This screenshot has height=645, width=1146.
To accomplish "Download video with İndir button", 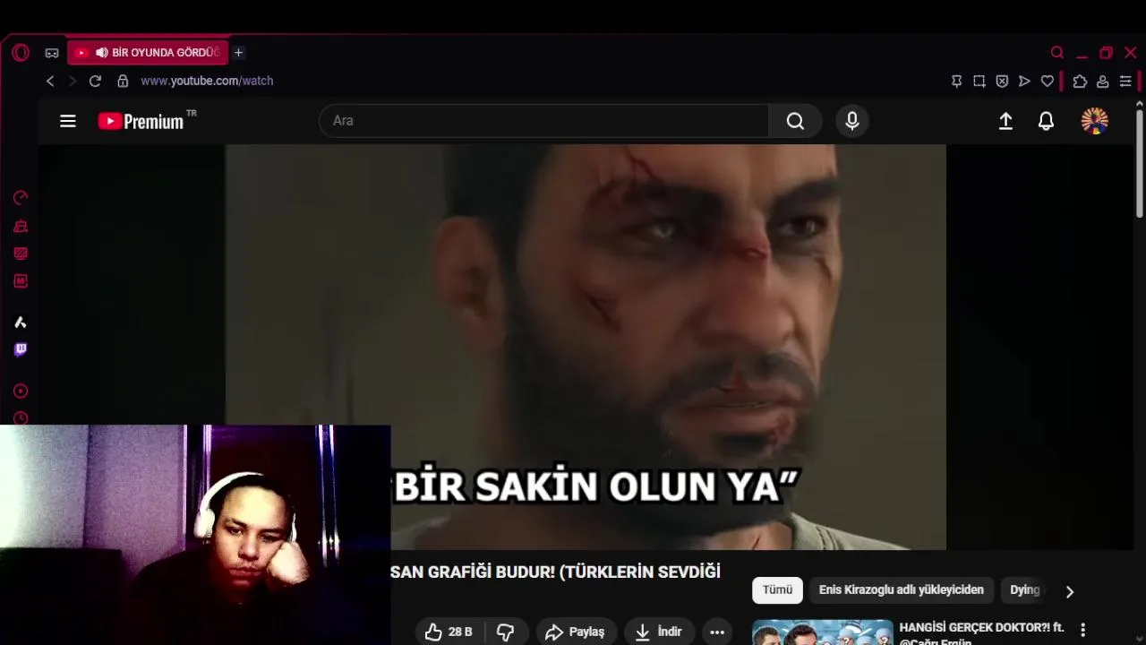I will (x=659, y=632).
